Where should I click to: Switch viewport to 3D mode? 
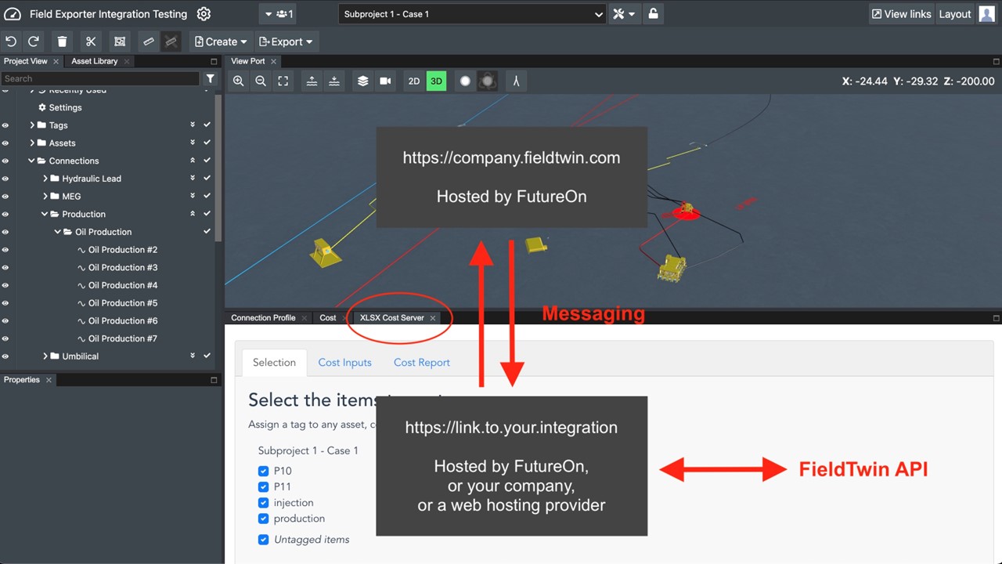coord(436,81)
